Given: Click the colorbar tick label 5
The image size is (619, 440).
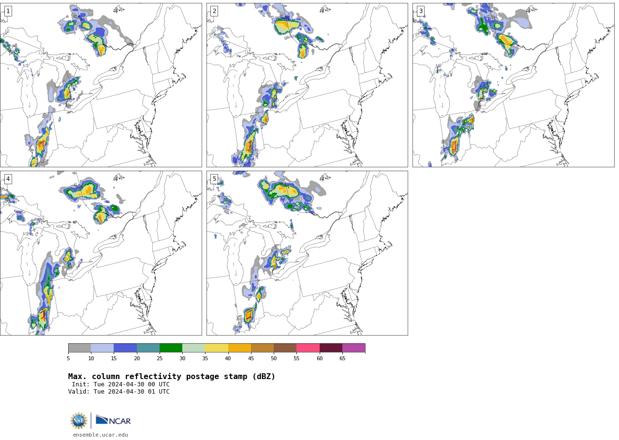Looking at the screenshot, I should [x=68, y=358].
